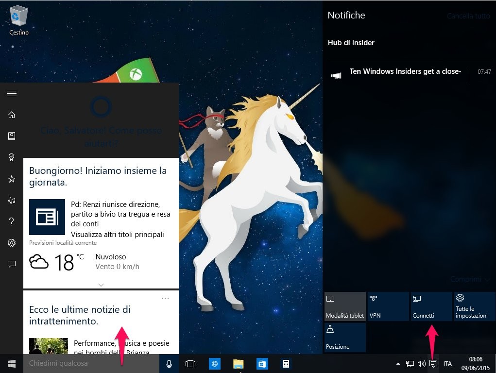Activate the VPN quick action tile
This screenshot has height=373, width=496.
click(x=388, y=306)
